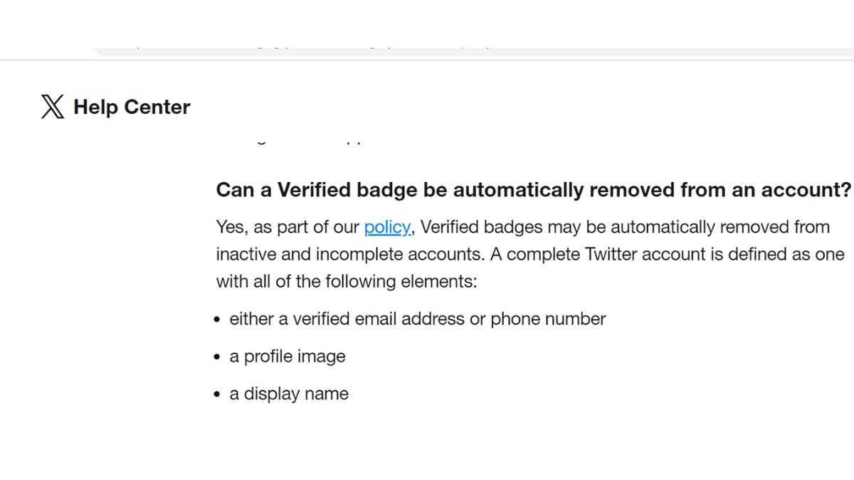
Task: Click the verified email address bullet item
Action: click(x=417, y=319)
